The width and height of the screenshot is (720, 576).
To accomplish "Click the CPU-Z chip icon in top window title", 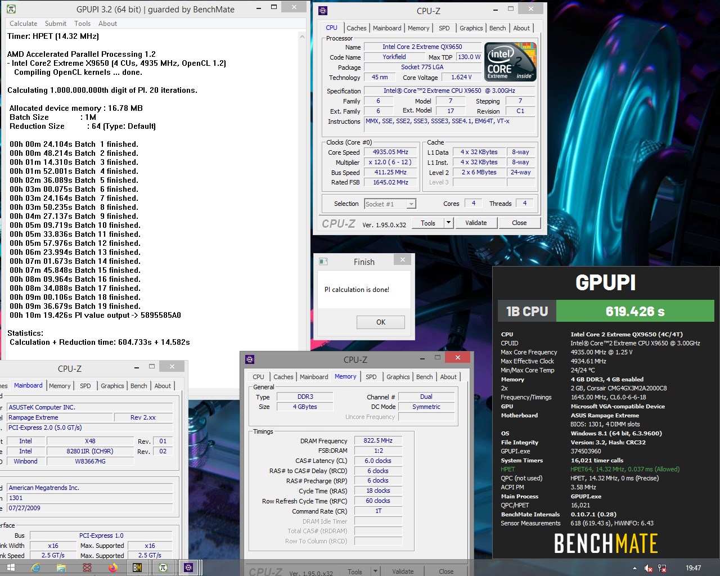I will coord(323,11).
